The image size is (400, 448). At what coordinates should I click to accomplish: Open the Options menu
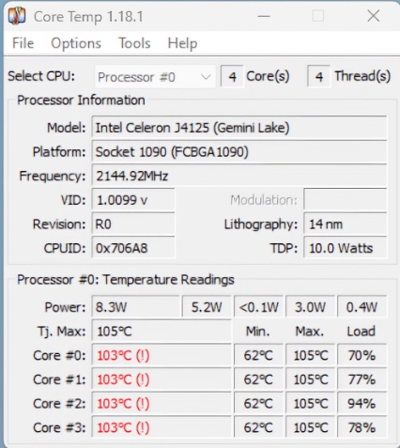76,43
